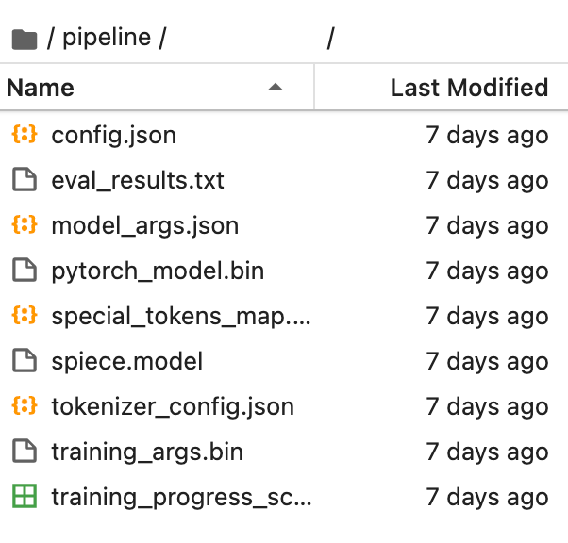Select training_args.bin modified date cell

[x=487, y=452]
